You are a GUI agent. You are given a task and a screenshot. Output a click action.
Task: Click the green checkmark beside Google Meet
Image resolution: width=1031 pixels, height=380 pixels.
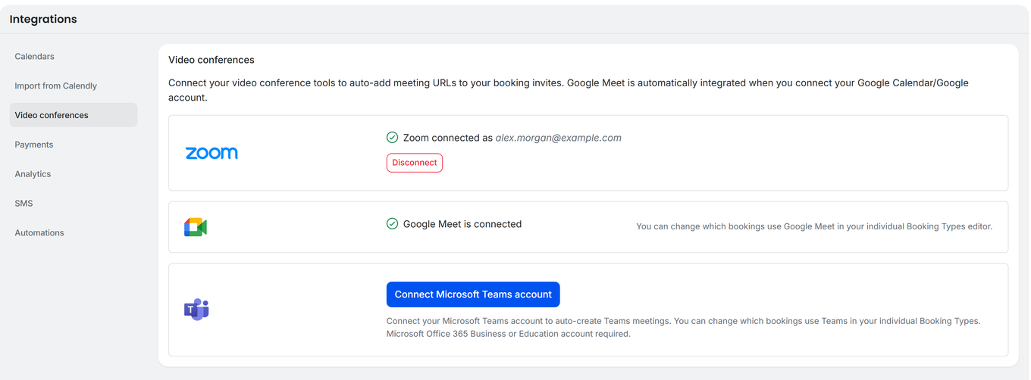[392, 224]
